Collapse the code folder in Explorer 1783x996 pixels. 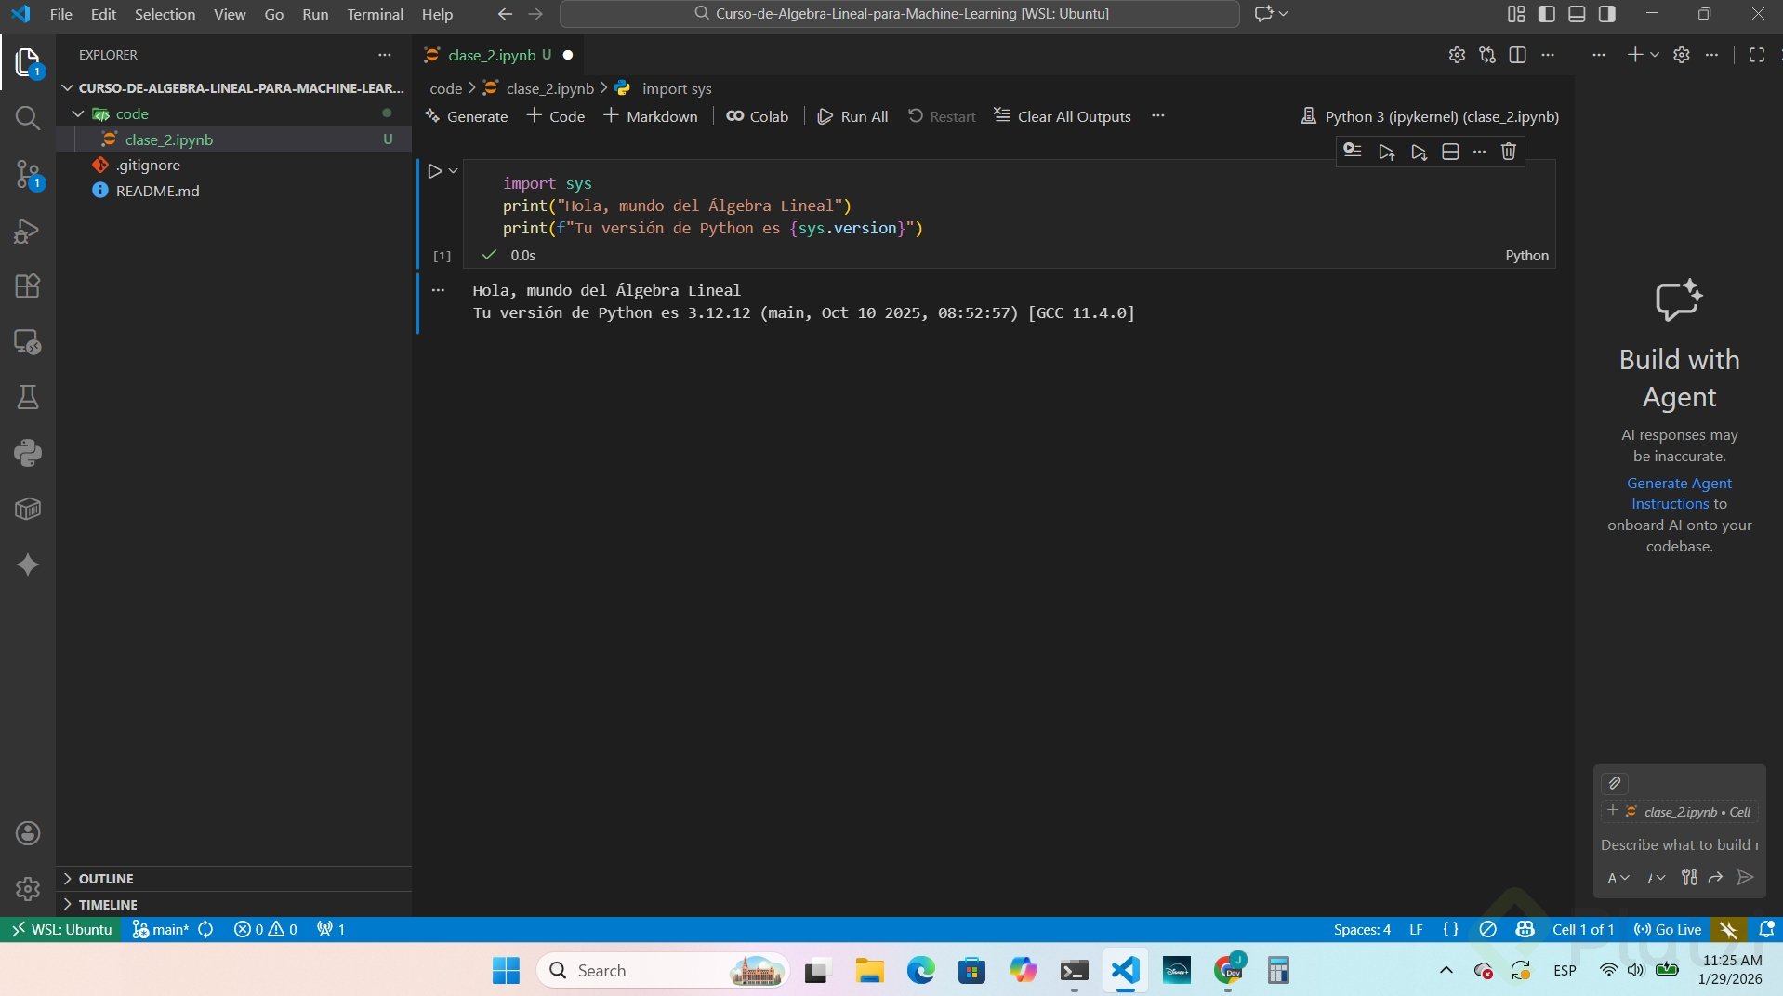click(79, 113)
